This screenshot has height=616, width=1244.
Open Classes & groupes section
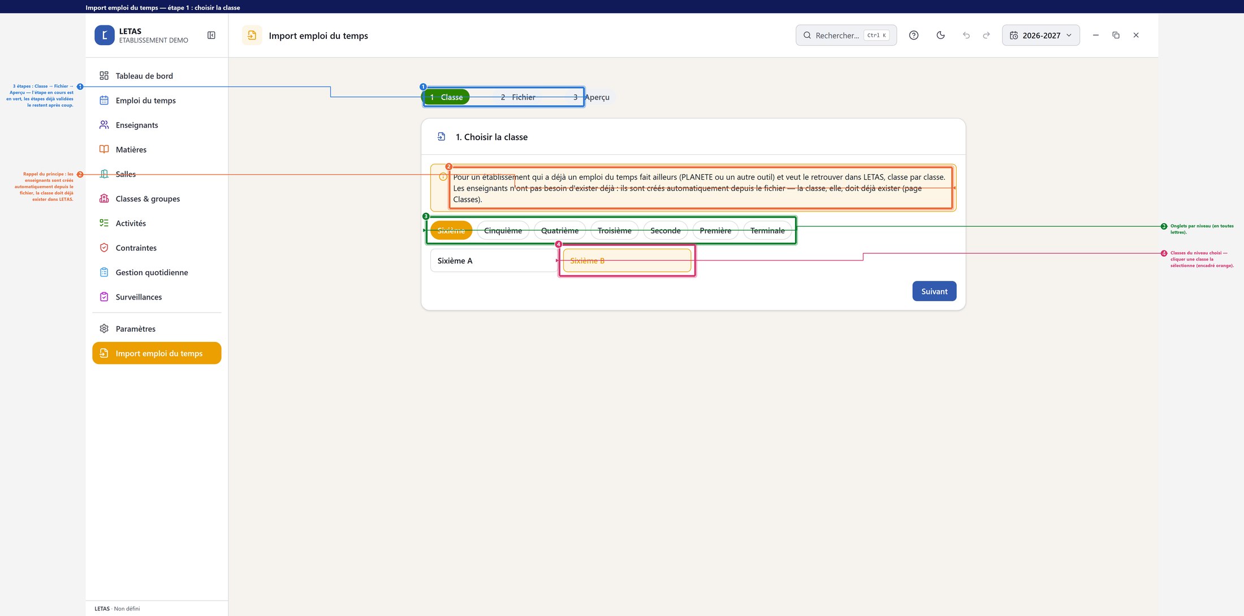pyautogui.click(x=157, y=199)
